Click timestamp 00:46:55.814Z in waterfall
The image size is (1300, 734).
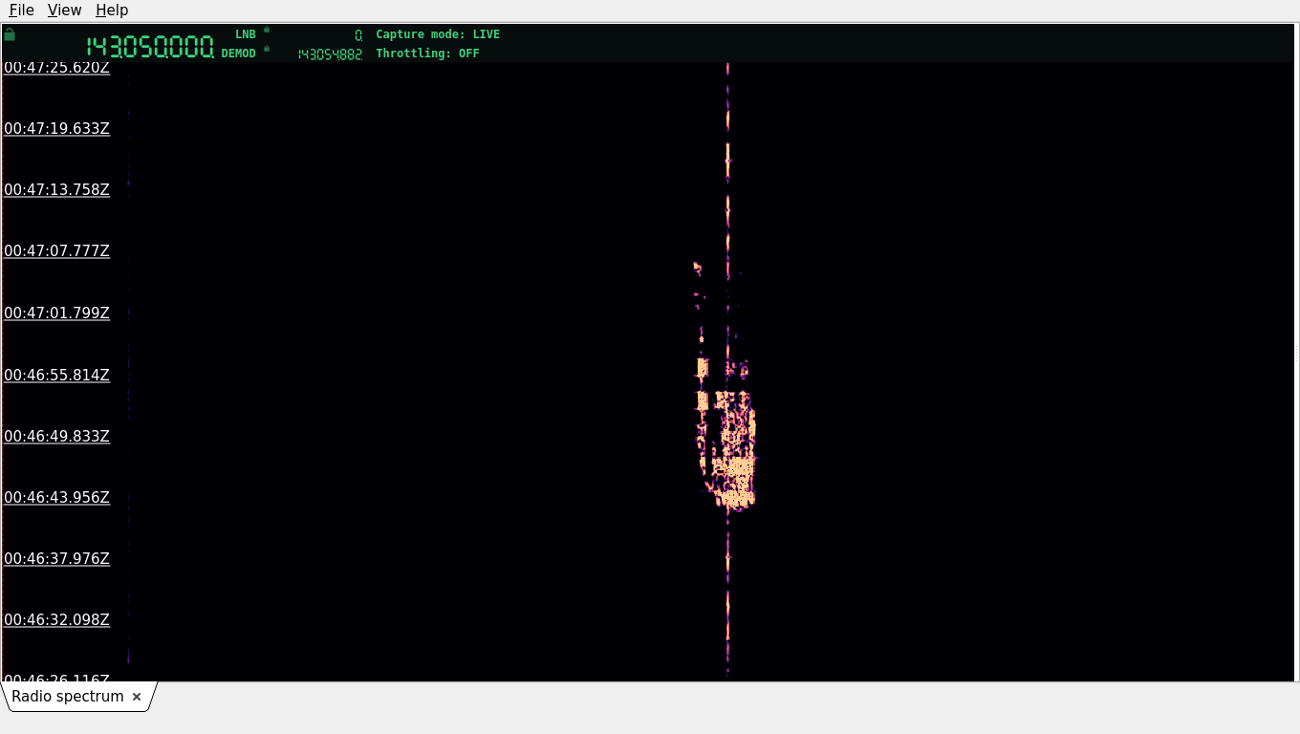coord(56,375)
